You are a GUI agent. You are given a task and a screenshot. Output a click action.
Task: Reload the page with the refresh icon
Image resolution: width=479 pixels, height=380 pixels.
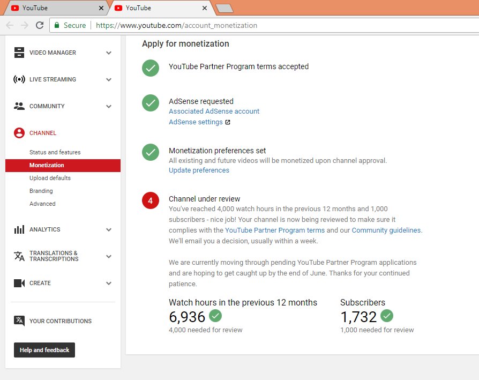pyautogui.click(x=40, y=25)
